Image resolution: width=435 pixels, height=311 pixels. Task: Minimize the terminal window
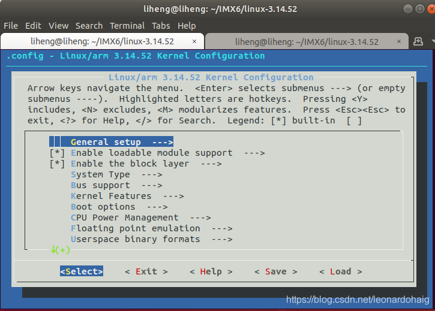point(408,9)
